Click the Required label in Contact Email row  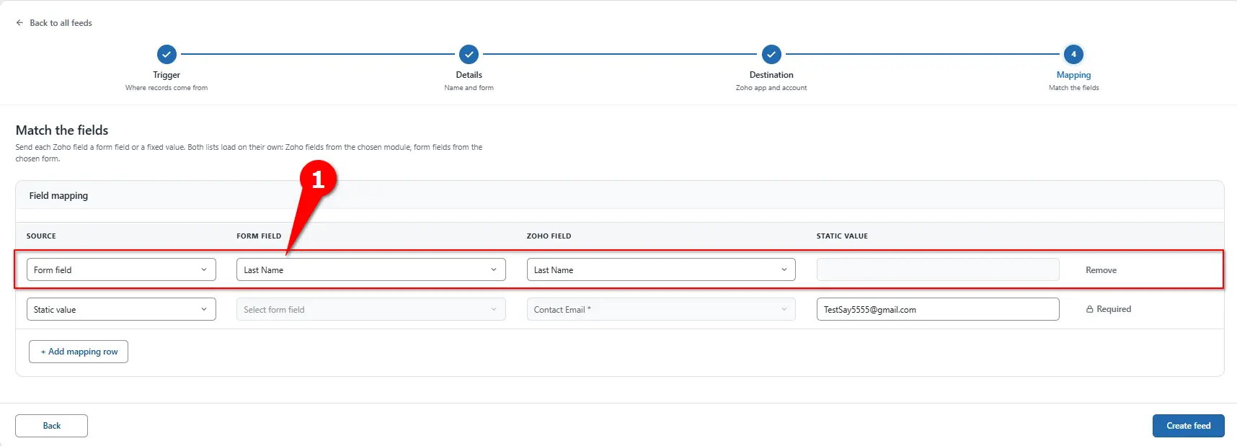(1114, 309)
